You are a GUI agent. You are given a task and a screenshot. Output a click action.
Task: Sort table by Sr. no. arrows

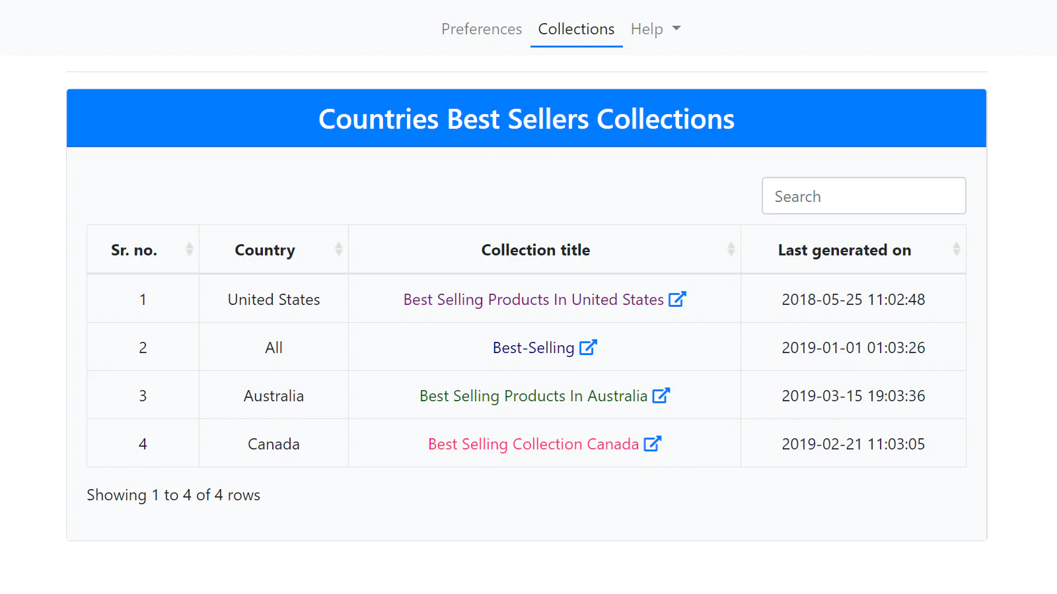pos(190,249)
